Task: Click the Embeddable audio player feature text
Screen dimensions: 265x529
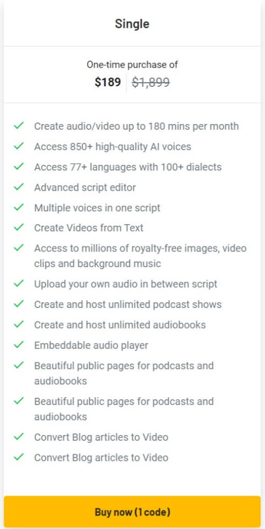Action: 91,345
